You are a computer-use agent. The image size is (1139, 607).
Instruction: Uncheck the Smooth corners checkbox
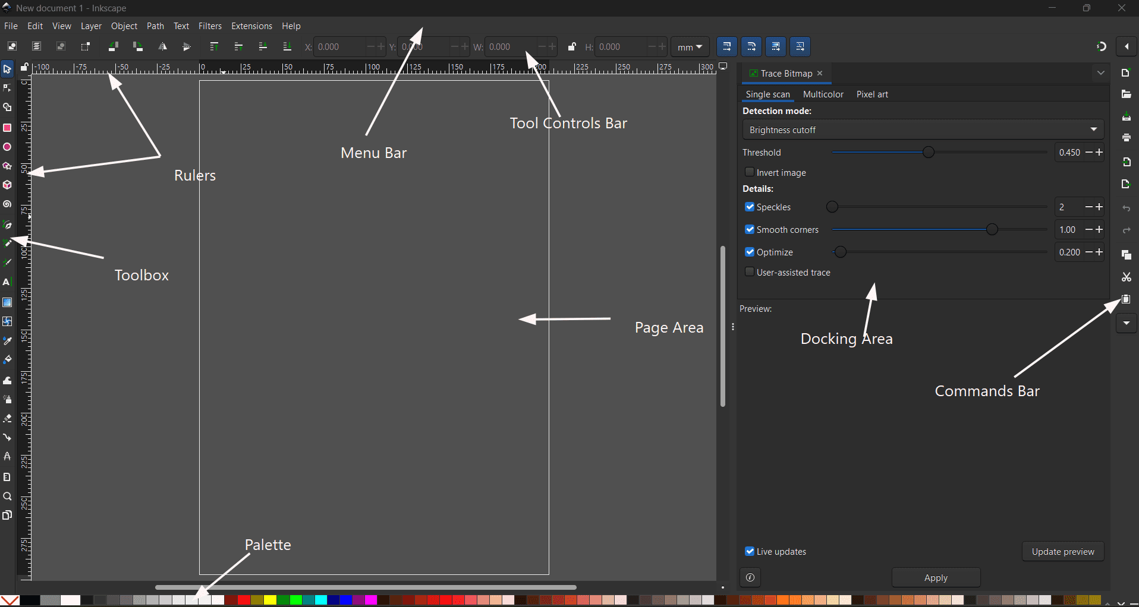click(x=750, y=229)
